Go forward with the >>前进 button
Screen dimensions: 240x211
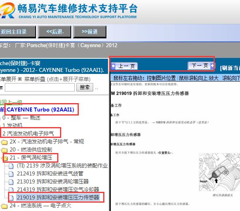point(90,32)
